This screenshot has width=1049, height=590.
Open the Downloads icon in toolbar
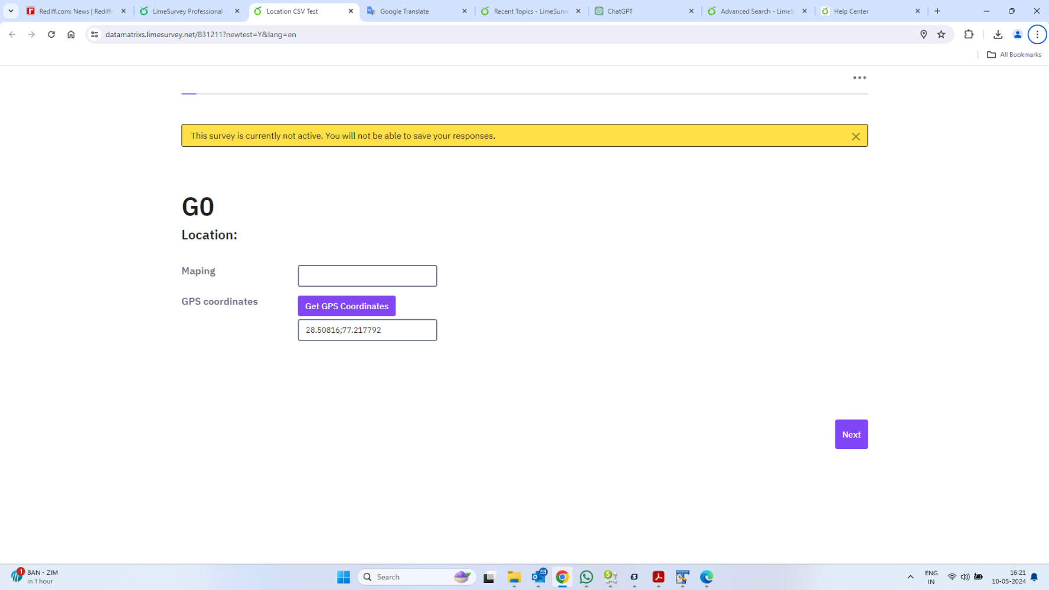pos(998,34)
